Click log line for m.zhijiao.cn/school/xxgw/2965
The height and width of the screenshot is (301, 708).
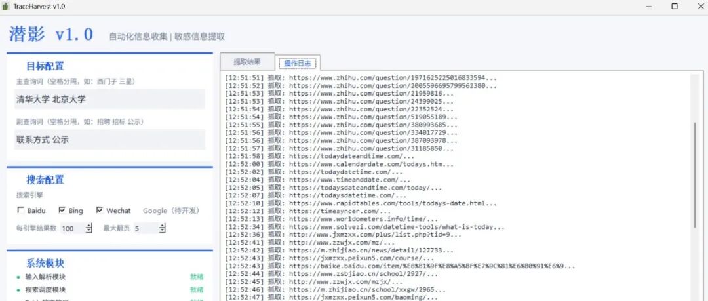click(x=335, y=290)
